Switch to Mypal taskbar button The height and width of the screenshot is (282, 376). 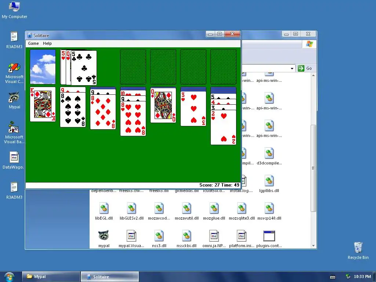[x=51, y=276]
